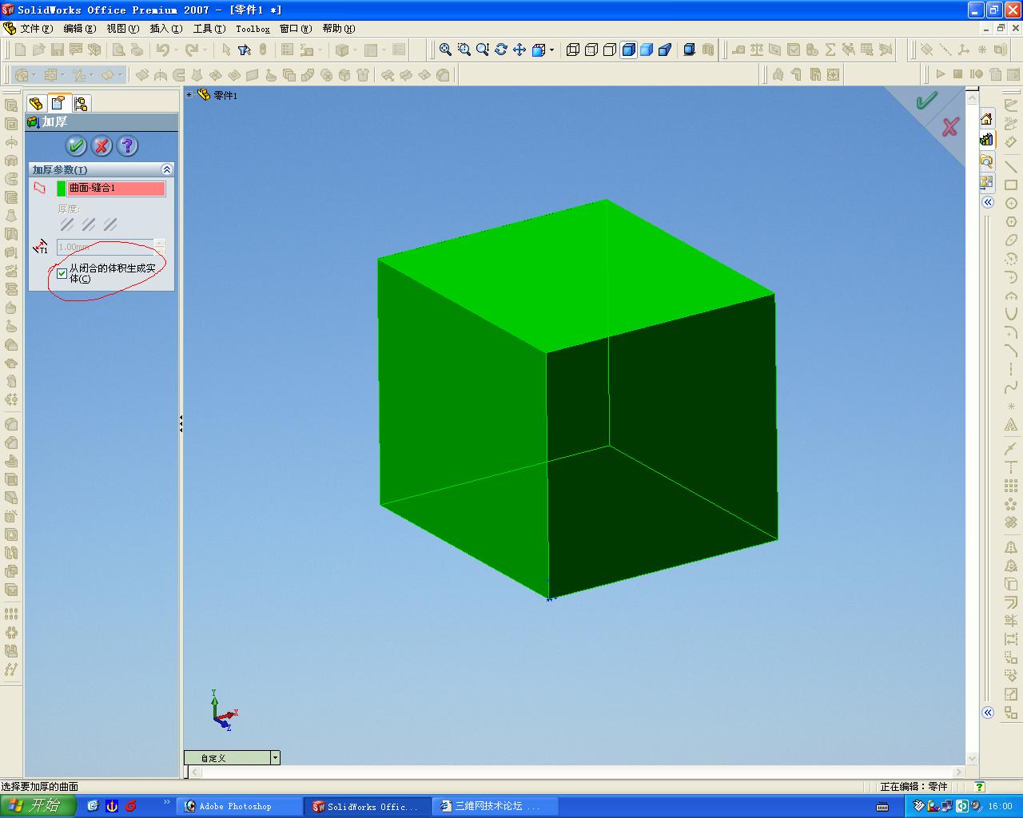This screenshot has height=818, width=1023.
Task: Confirm with the green checkmark in viewport corner
Action: click(926, 101)
